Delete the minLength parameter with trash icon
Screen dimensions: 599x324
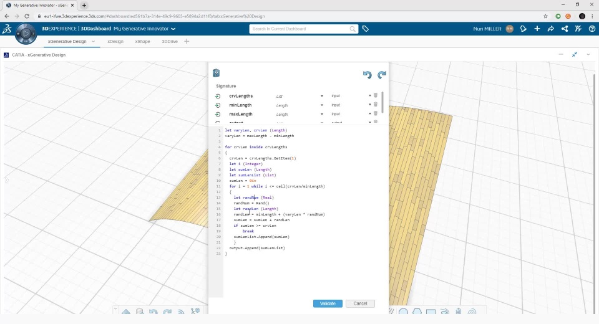(x=376, y=105)
